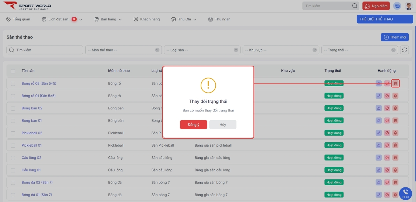Click the search magnifier icon in the top bar
Viewport: 416px width, 202px height.
pos(354,6)
